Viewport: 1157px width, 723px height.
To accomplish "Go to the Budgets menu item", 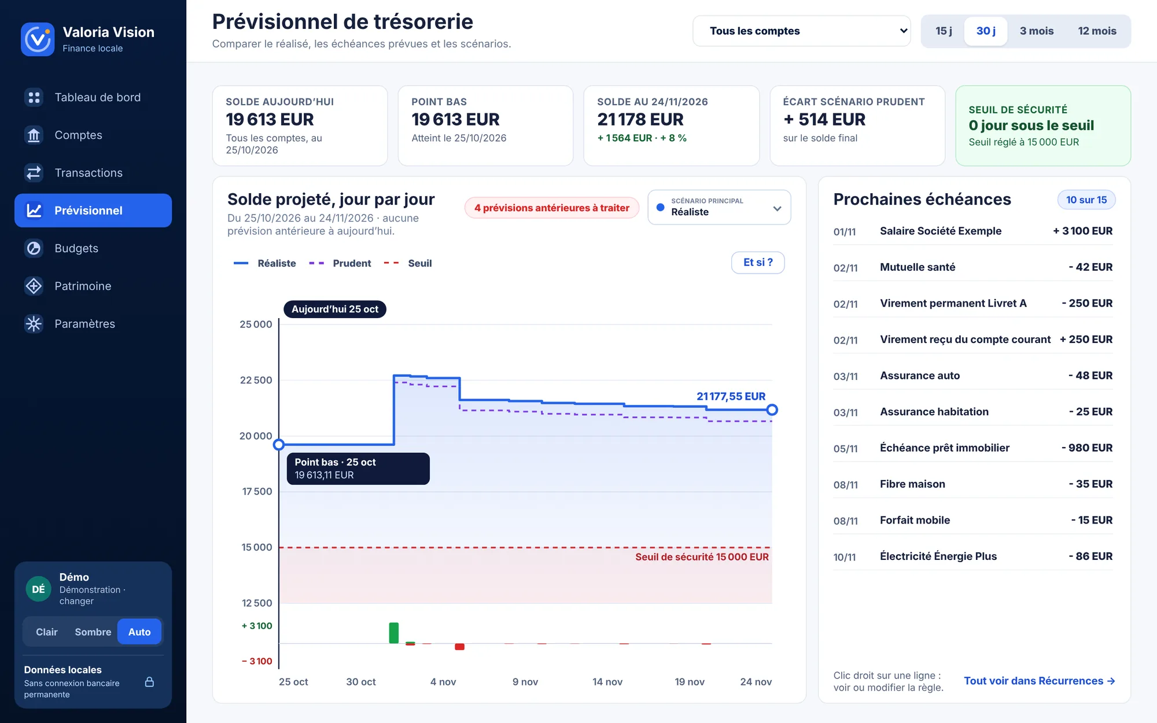I will (x=93, y=248).
